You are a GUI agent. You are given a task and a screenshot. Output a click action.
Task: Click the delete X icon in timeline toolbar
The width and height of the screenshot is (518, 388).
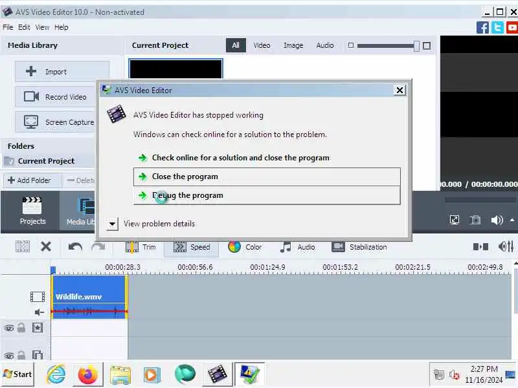[x=46, y=246]
